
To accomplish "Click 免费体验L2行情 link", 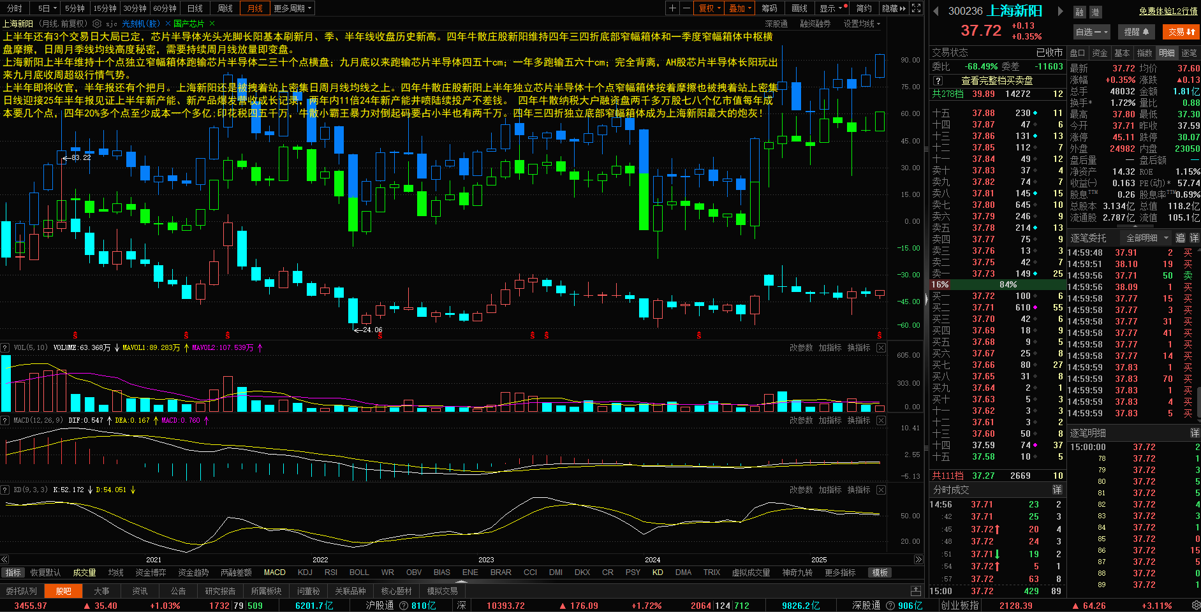I will click(1168, 11).
